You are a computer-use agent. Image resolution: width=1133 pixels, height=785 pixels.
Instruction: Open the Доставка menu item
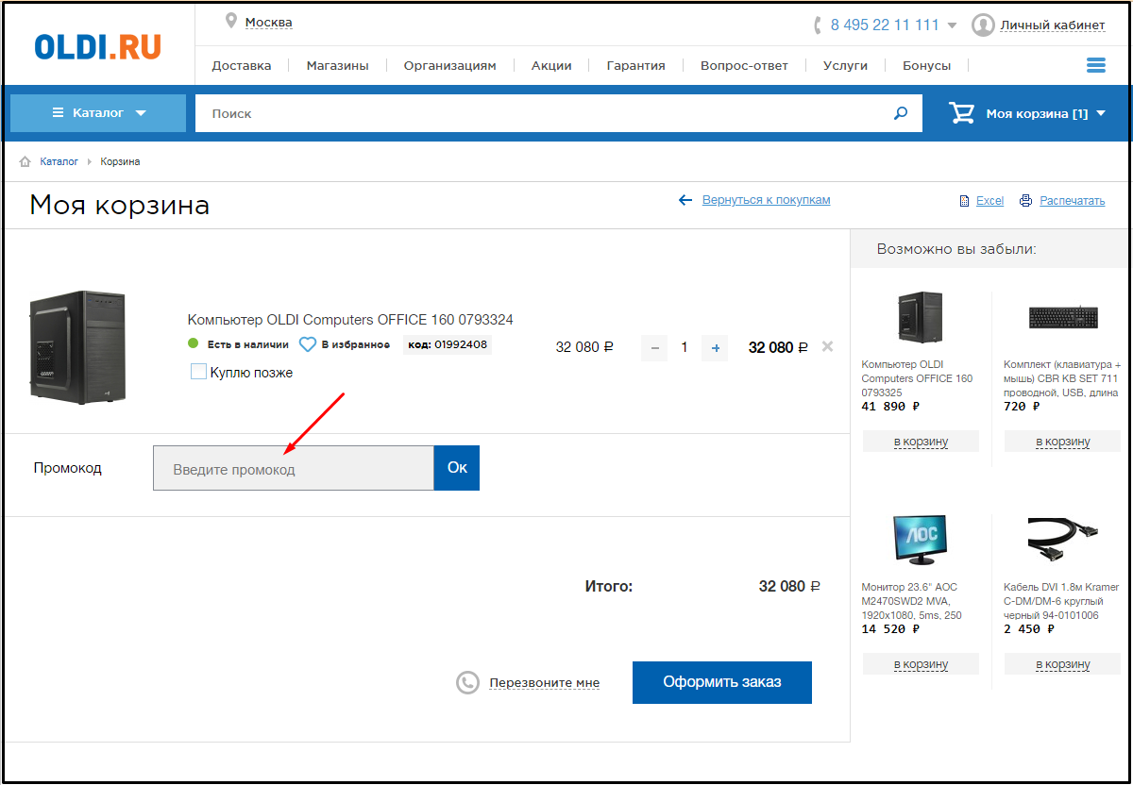click(x=242, y=65)
